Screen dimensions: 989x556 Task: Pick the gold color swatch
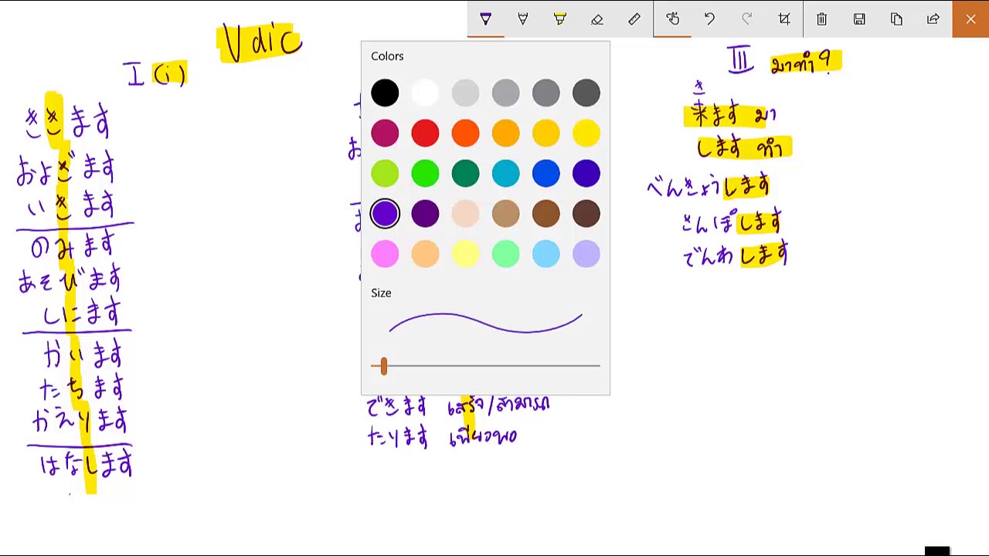pyautogui.click(x=545, y=133)
